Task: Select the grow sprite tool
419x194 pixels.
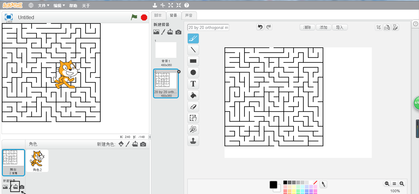Action: point(171,5)
